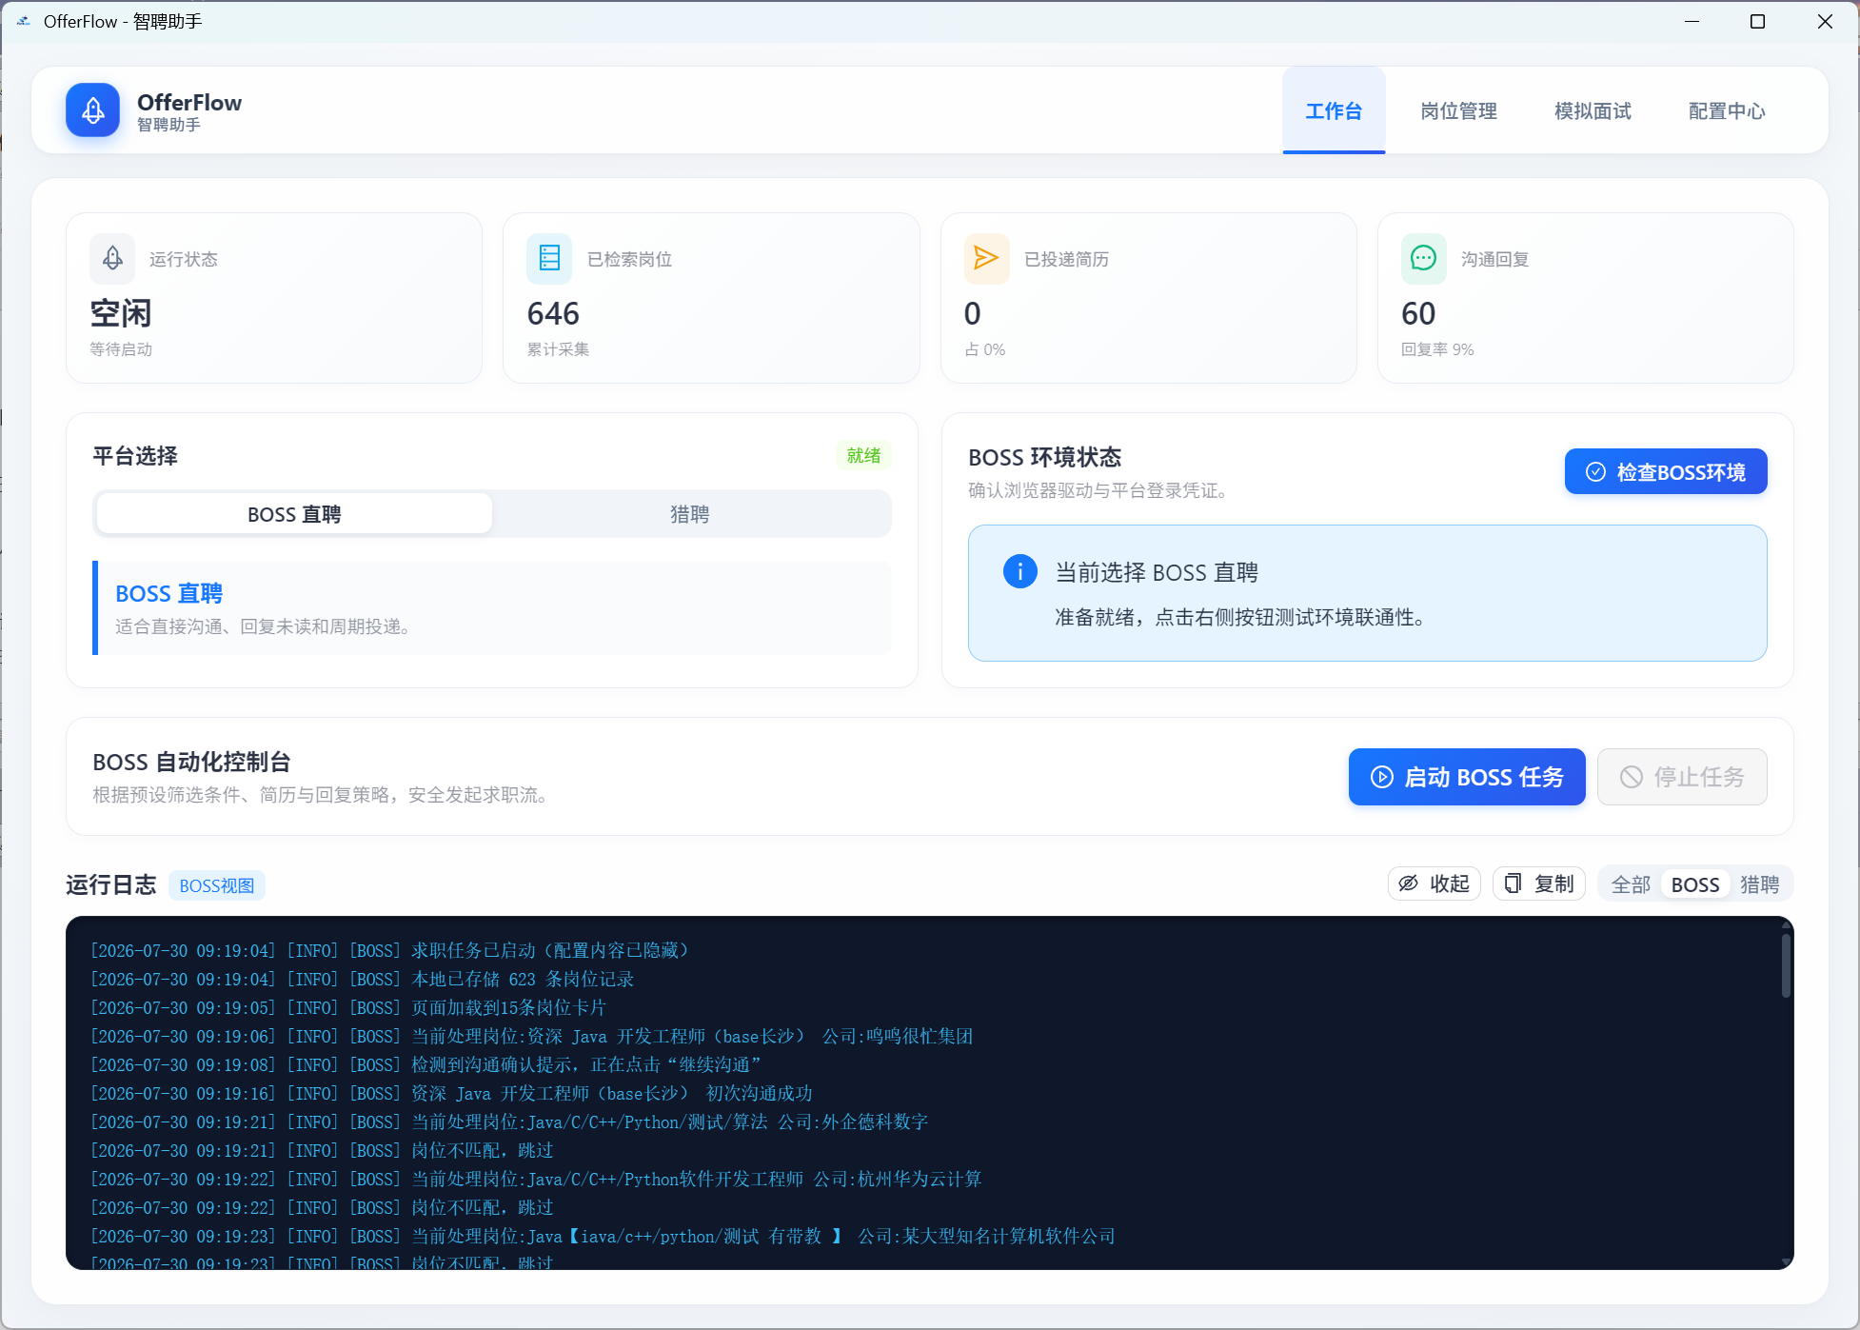This screenshot has height=1330, width=1860.
Task: Click the 准备就绪 hint message text
Action: [1240, 617]
